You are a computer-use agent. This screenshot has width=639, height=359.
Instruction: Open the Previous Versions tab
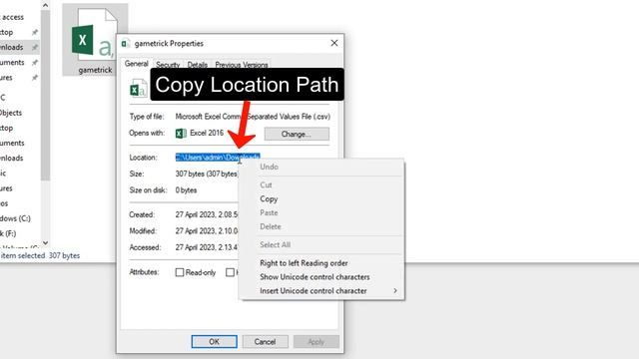click(x=242, y=65)
